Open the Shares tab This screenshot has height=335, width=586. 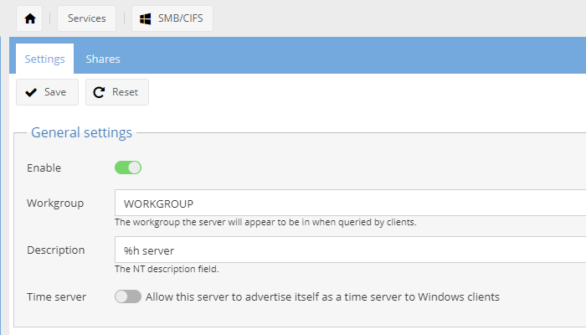click(103, 59)
